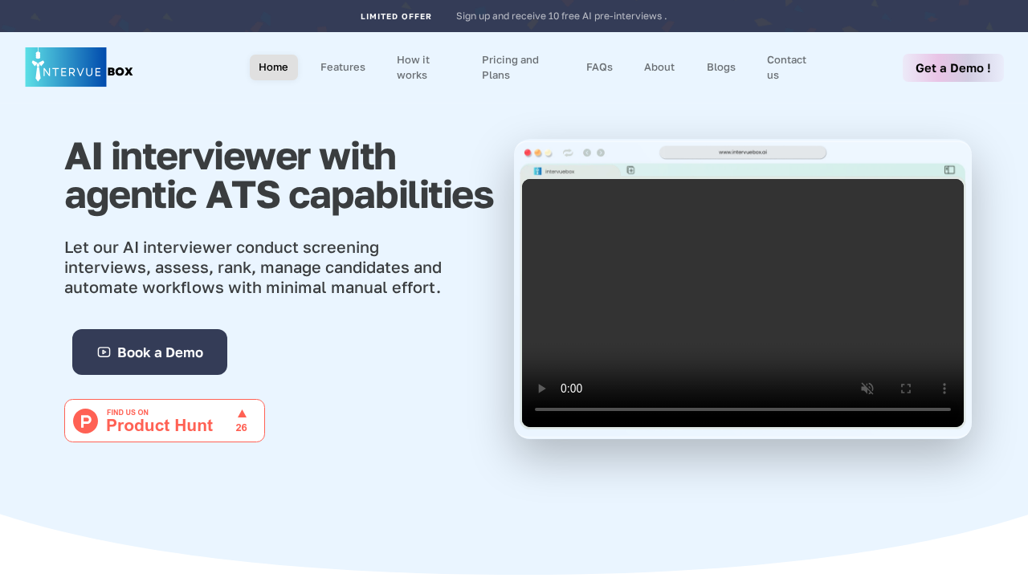Click the reload icon in the browser mockup

568,153
